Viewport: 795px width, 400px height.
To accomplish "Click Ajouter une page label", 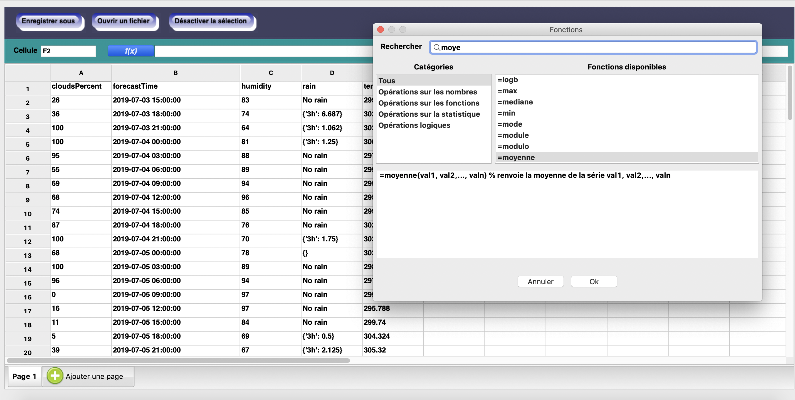I will [x=94, y=376].
